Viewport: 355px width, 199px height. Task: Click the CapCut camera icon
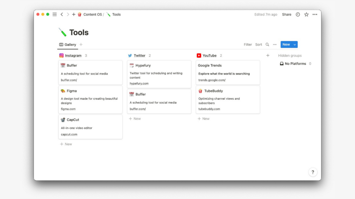[63, 120]
